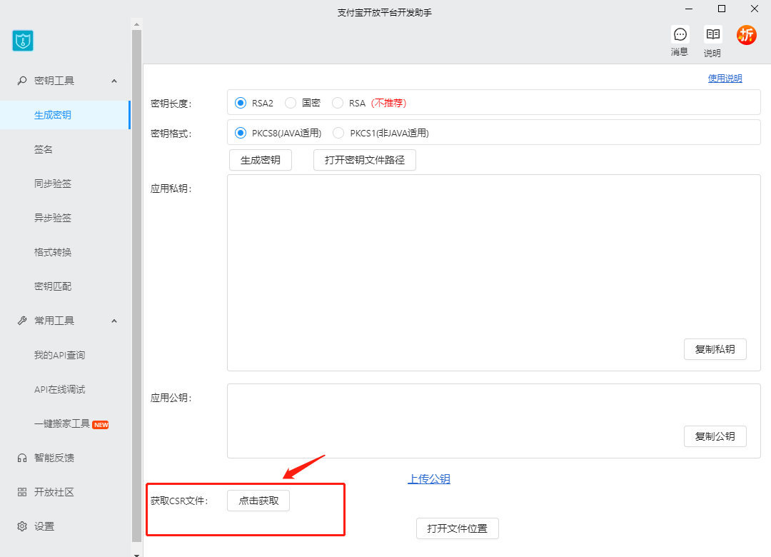The image size is (771, 557).
Task: Click the 生成密钥 button
Action: click(261, 160)
